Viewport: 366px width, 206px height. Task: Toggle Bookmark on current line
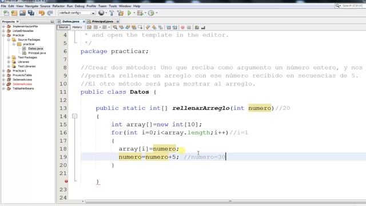click(160, 27)
